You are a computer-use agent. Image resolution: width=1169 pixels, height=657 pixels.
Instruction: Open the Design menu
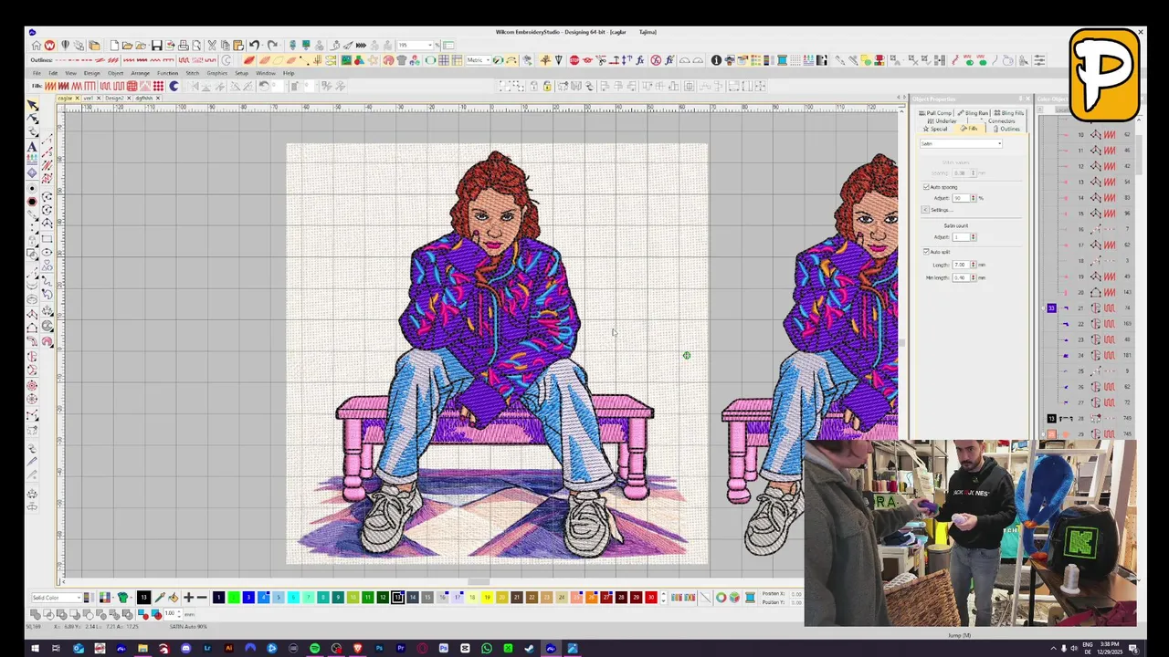click(91, 73)
